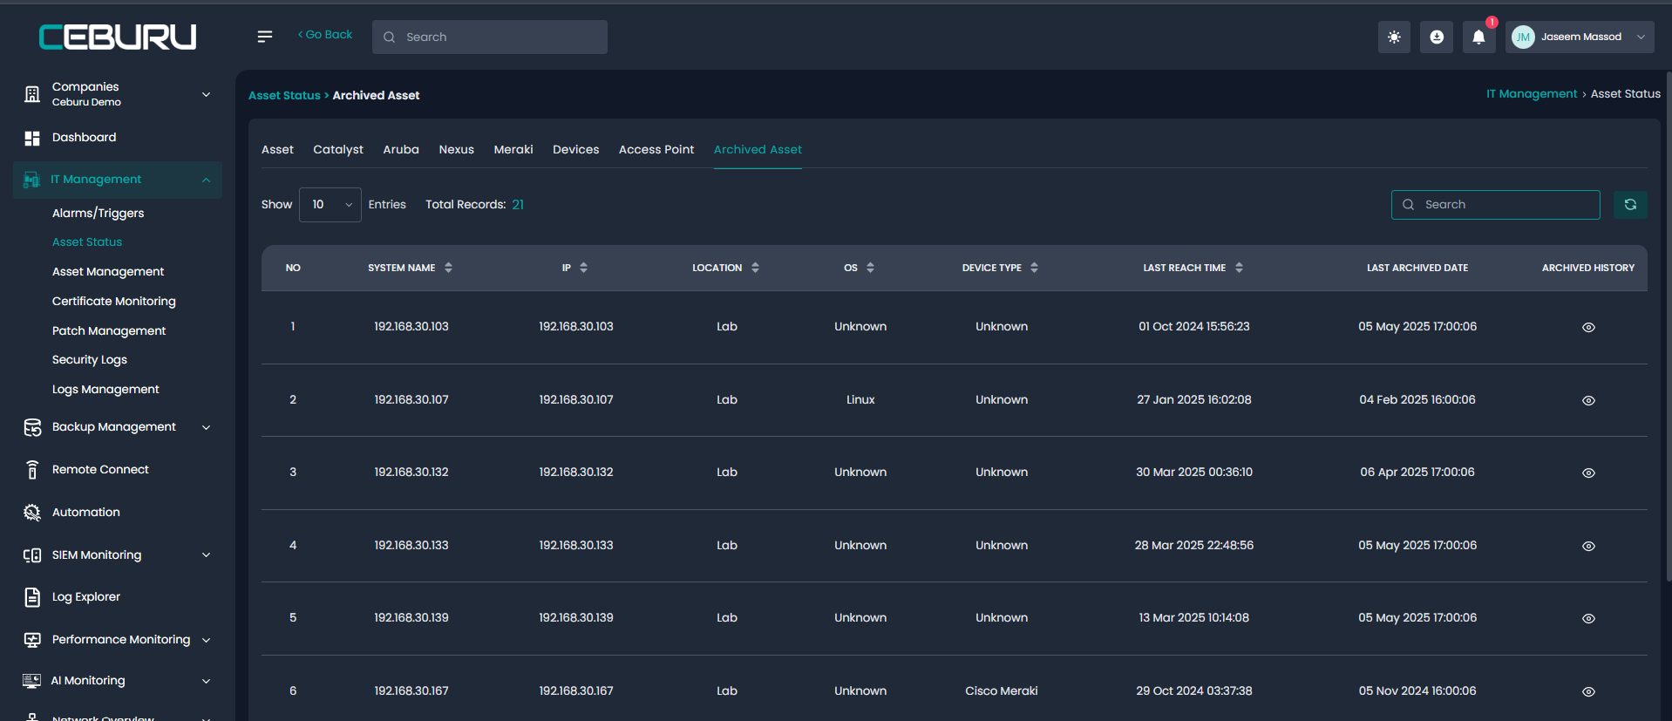Expand the Performance Monitoring chevron
Screen dimensions: 1672x721
click(207, 640)
